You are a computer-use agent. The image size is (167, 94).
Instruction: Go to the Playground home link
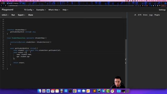[x=8, y=10]
